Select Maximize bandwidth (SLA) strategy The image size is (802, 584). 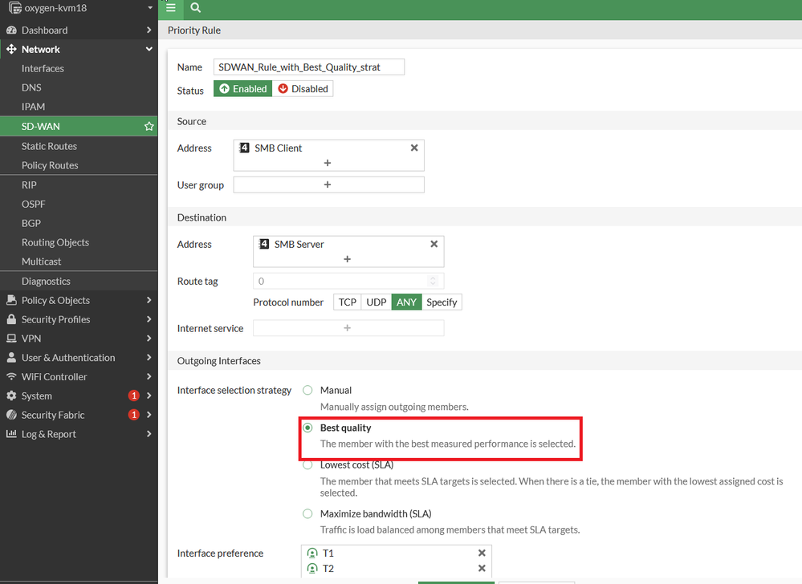click(x=307, y=513)
